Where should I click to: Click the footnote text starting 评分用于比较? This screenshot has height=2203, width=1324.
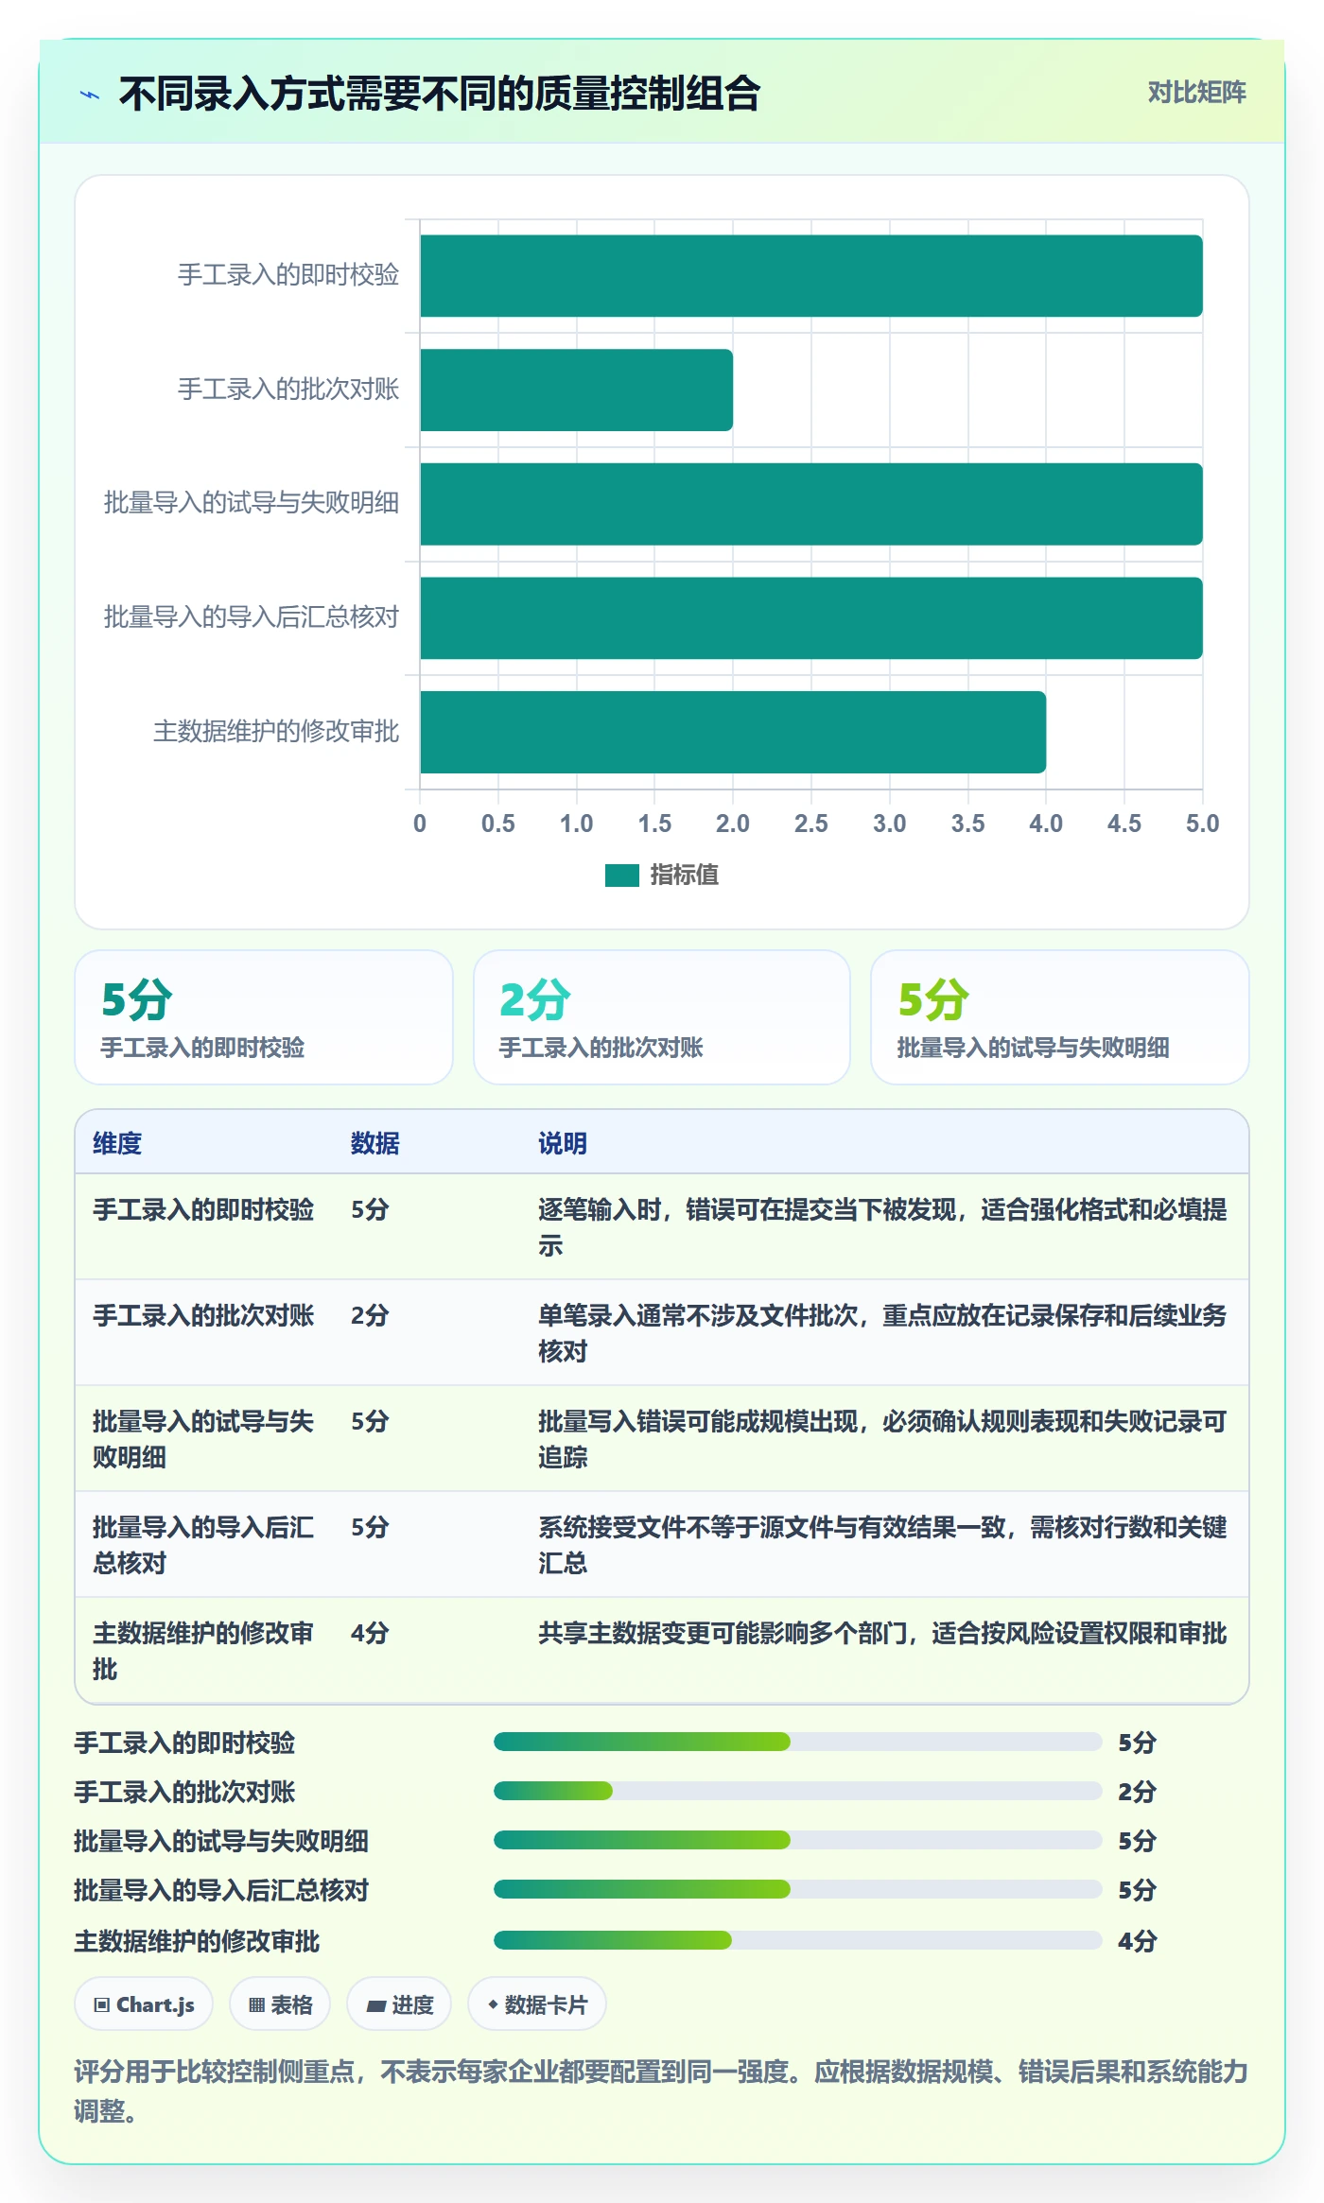tap(661, 2090)
